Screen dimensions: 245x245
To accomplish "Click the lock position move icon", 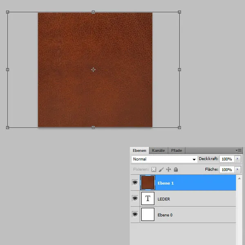I will click(168, 169).
